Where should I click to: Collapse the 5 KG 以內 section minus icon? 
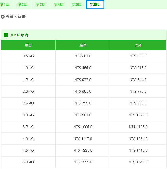tap(6, 35)
